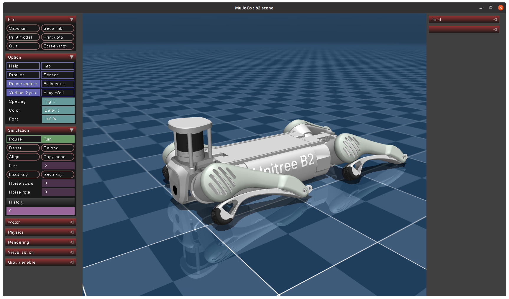Click the Save xml button
The image size is (509, 299).
tap(23, 28)
